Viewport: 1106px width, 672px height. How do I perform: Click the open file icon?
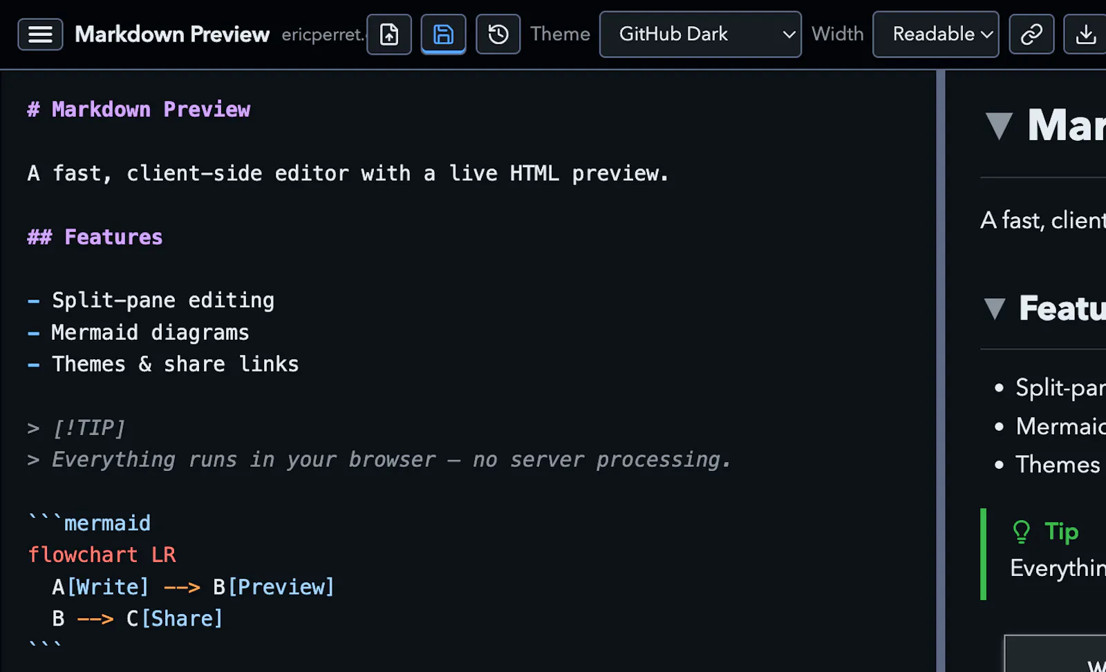coord(389,34)
